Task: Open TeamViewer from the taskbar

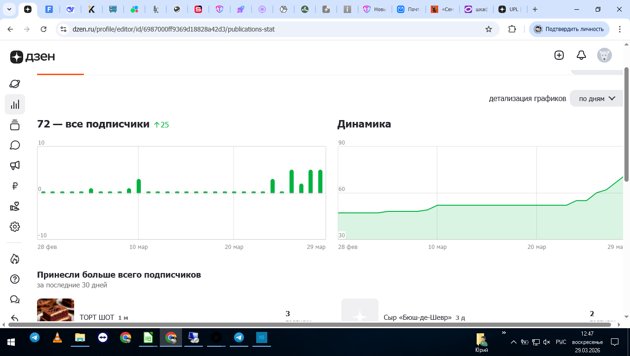Action: coord(102,338)
